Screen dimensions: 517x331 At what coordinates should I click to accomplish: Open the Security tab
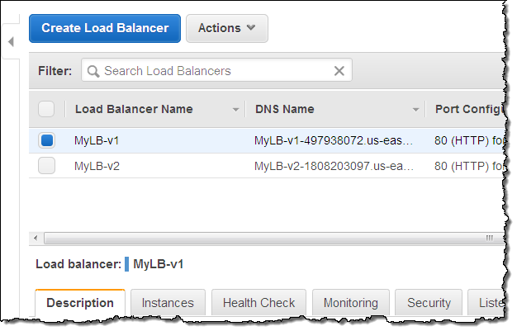tap(429, 303)
